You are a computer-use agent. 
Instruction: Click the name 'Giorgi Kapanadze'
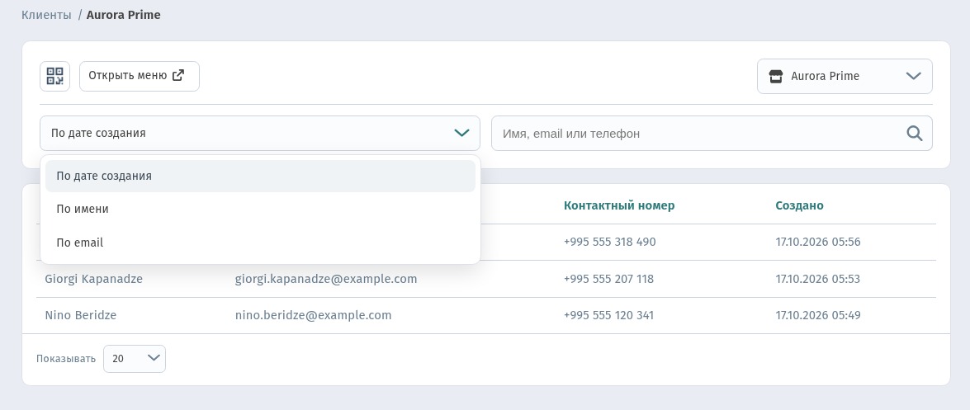pos(93,279)
